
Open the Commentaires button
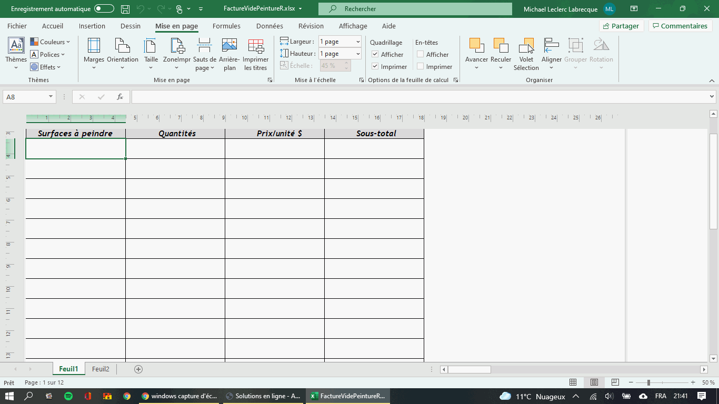click(680, 26)
